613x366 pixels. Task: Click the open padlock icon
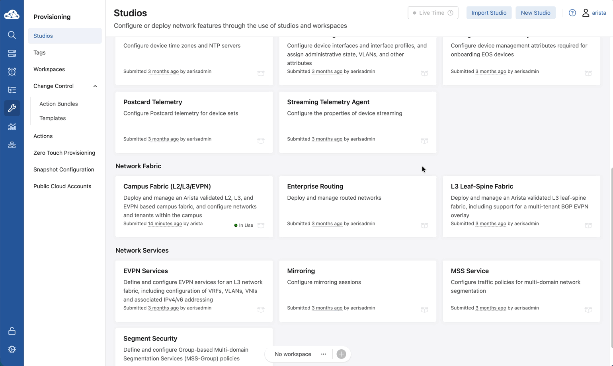[x=12, y=331]
